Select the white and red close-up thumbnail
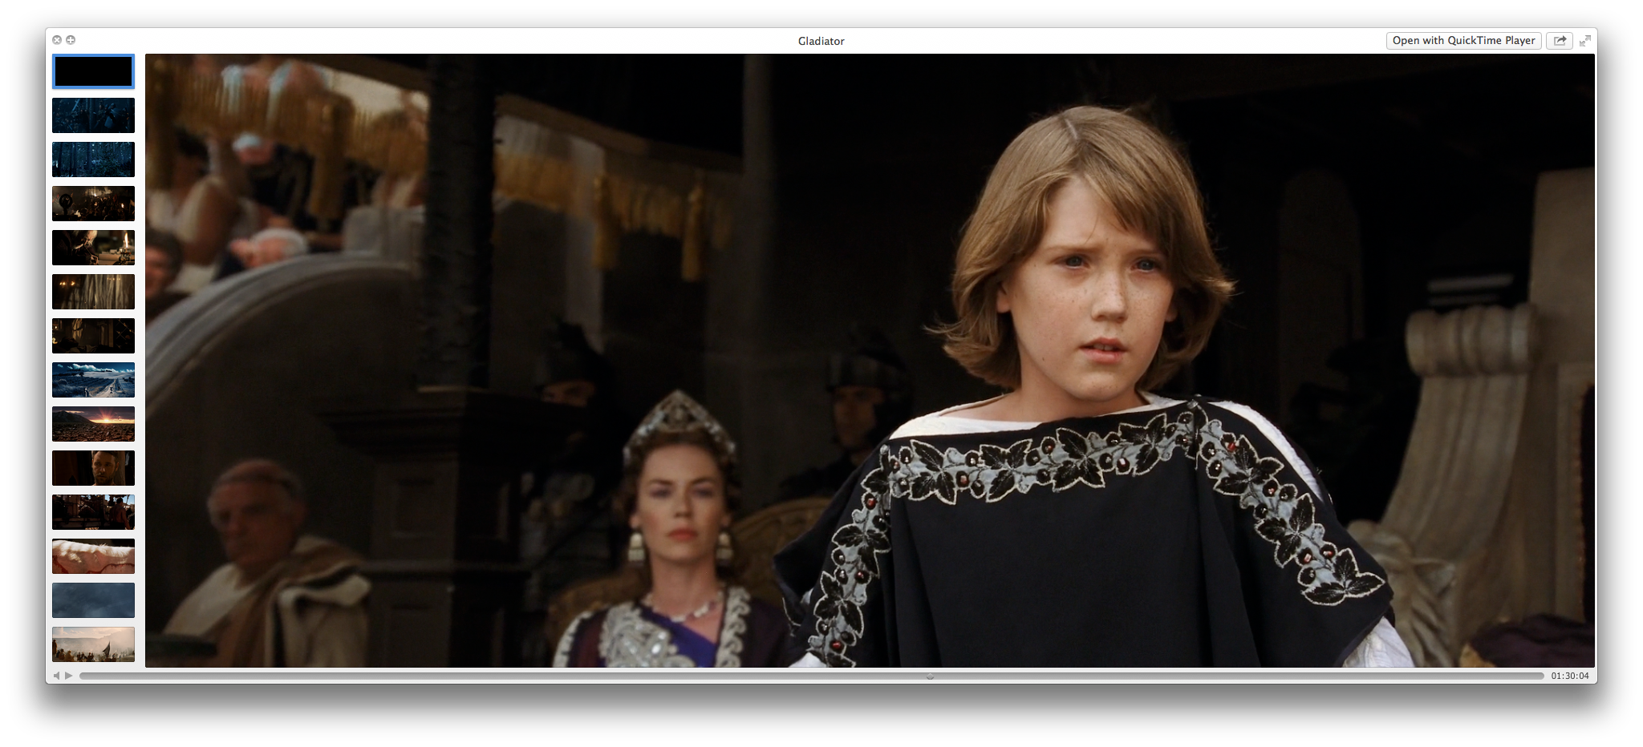Screen dimensions: 1643x747 93,556
